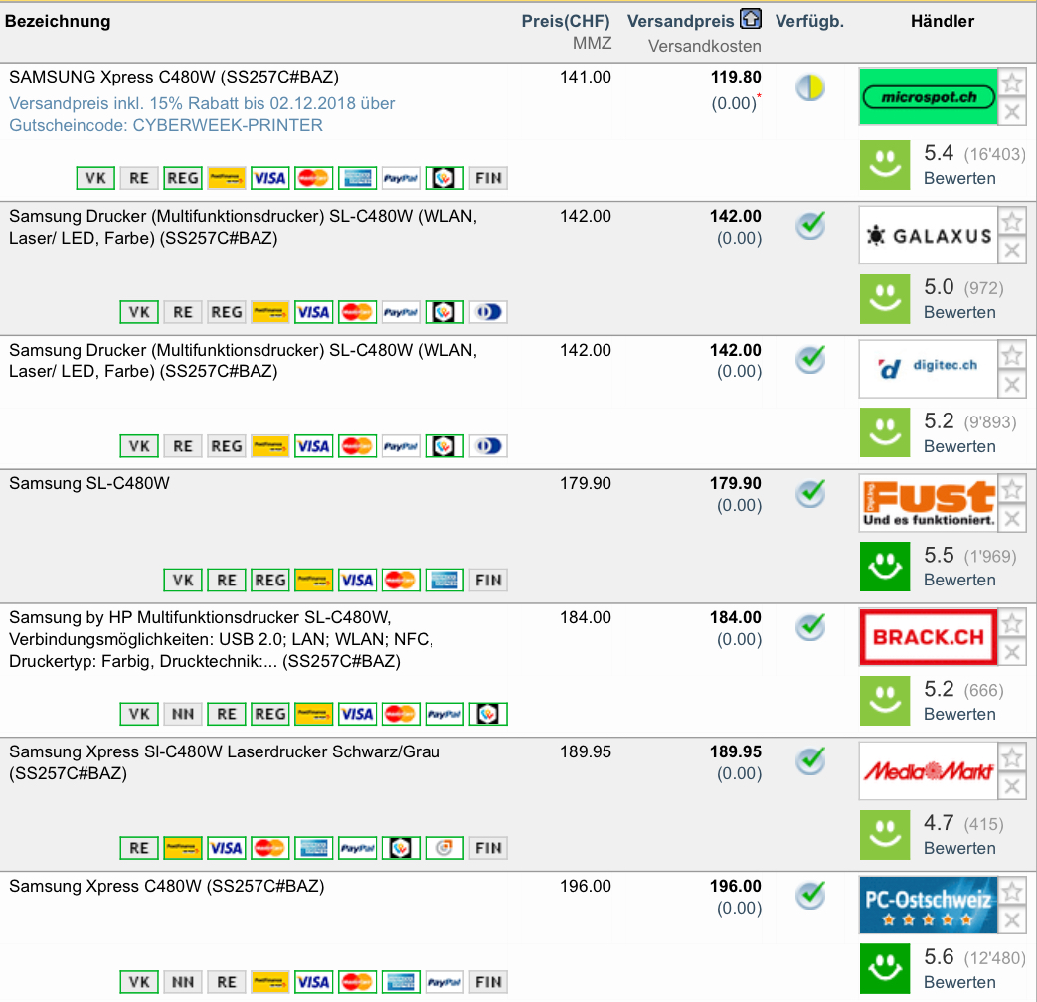
Task: Open the BRACK.CH merchant logo
Action: (928, 636)
